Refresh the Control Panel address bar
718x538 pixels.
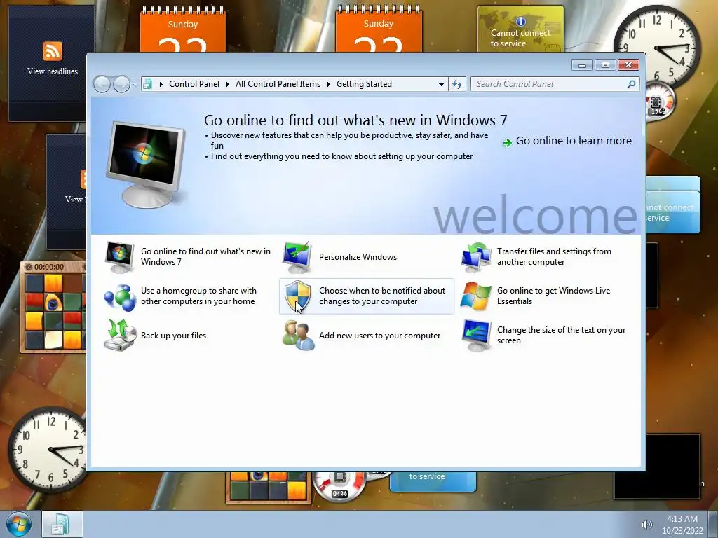[x=457, y=84]
